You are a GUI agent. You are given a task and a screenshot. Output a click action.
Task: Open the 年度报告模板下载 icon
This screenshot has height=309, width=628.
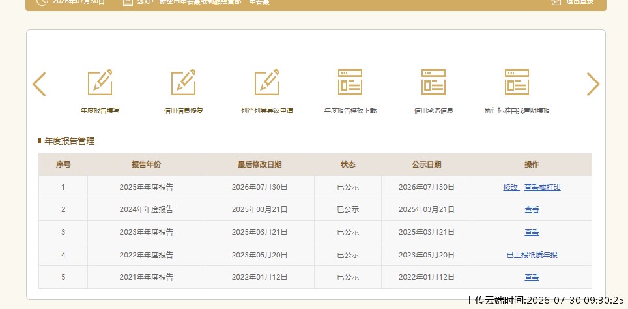[x=350, y=82]
